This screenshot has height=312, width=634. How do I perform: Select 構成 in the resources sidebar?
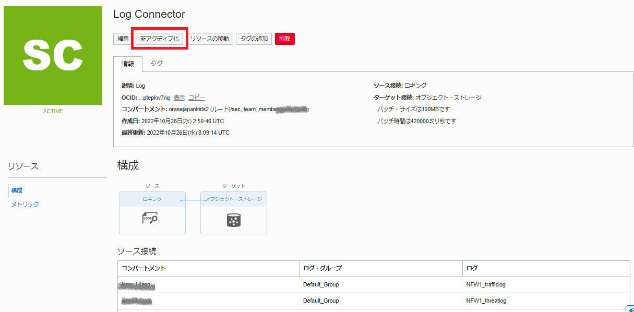click(17, 190)
